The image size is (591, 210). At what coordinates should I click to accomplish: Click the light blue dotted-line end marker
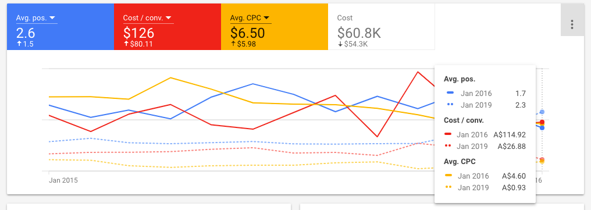tap(542, 112)
